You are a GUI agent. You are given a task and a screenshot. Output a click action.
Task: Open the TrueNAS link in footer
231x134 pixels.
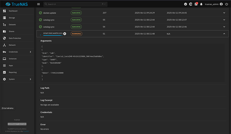26,131
